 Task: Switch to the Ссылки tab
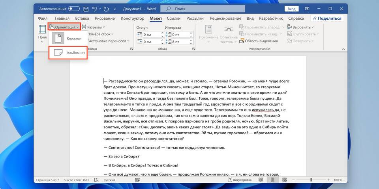click(x=174, y=19)
